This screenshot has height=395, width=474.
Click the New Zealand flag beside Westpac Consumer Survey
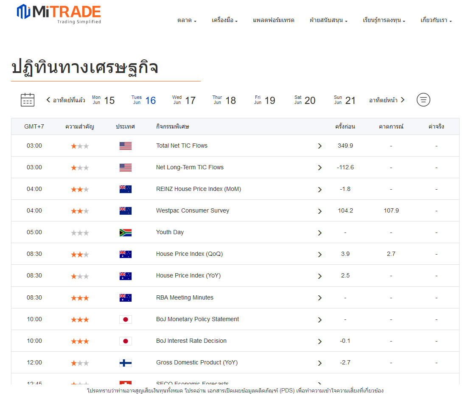126,211
